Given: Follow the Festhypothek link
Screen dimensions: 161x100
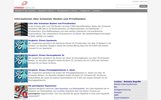Looking at the screenshot, I should point(78,89).
